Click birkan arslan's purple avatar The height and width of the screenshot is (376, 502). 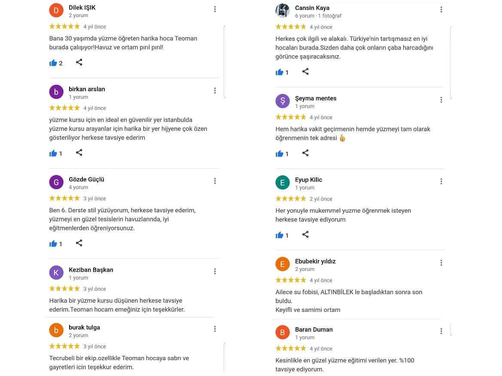pos(56,92)
